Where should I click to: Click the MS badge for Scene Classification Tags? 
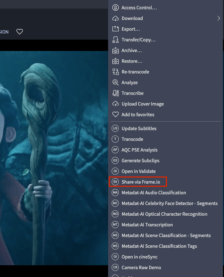(115, 246)
